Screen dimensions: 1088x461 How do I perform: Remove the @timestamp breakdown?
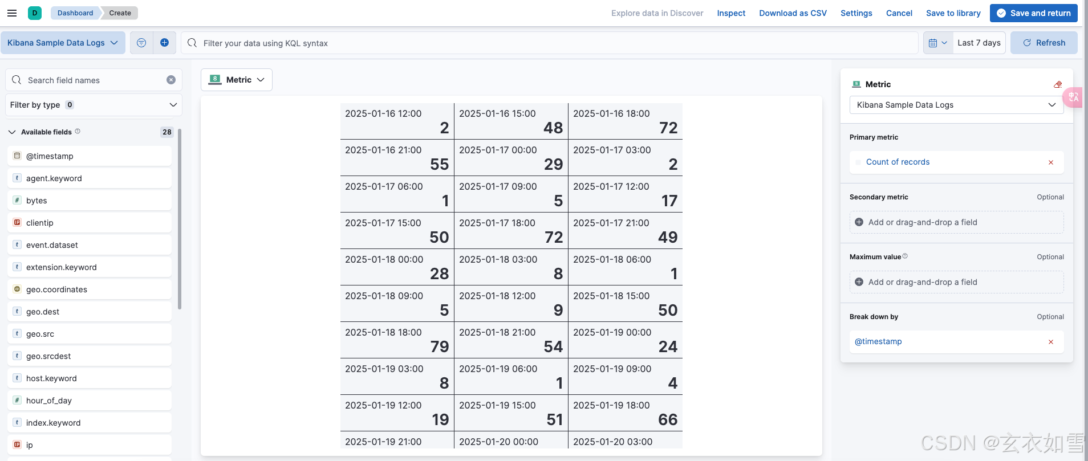pos(1051,342)
